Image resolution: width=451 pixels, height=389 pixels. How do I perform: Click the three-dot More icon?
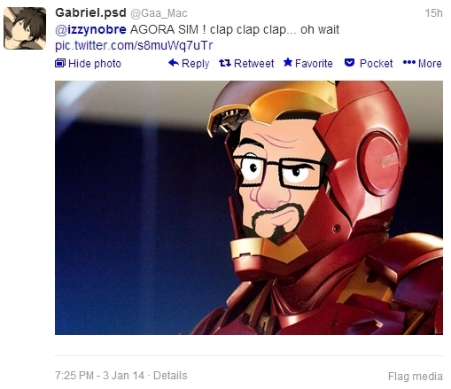[x=409, y=62]
